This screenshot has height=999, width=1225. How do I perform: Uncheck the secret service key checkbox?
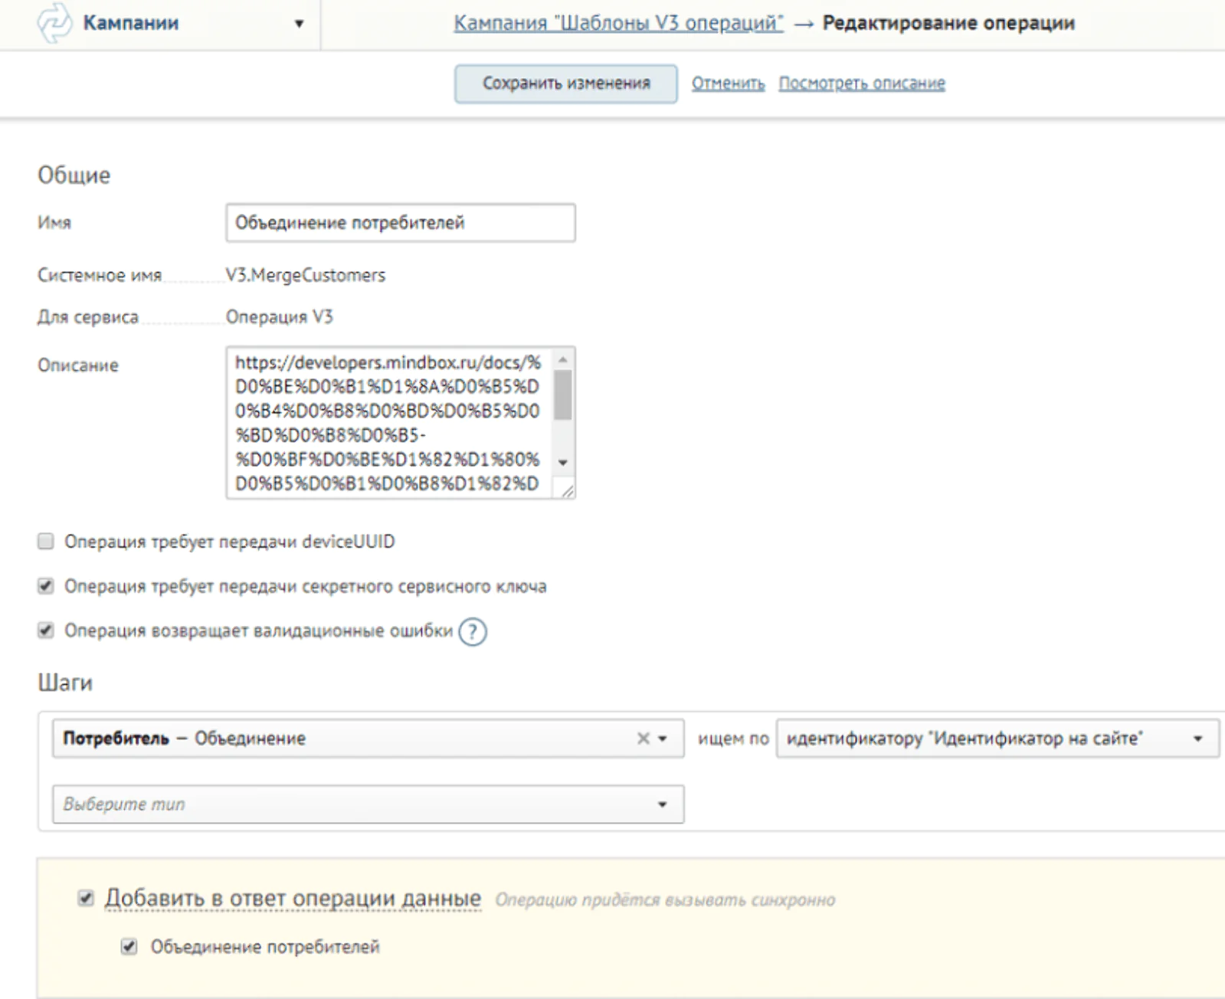point(46,586)
